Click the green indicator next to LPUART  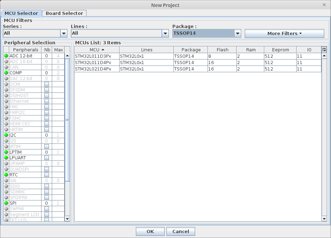(6, 158)
